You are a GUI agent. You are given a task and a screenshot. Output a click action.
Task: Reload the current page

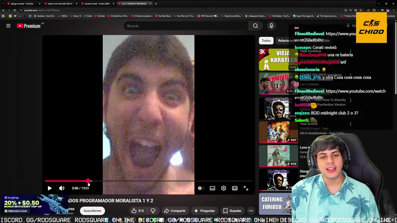click(x=14, y=10)
